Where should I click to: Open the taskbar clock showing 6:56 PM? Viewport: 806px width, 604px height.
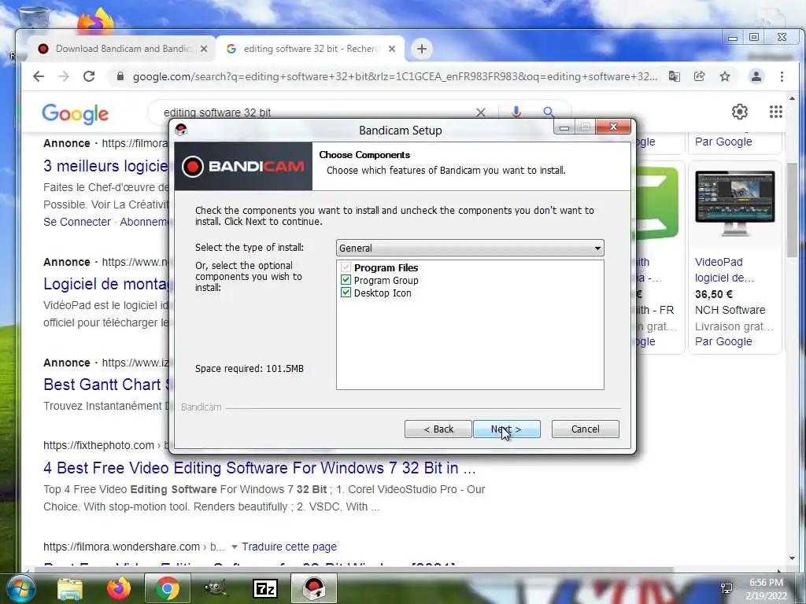click(x=766, y=589)
